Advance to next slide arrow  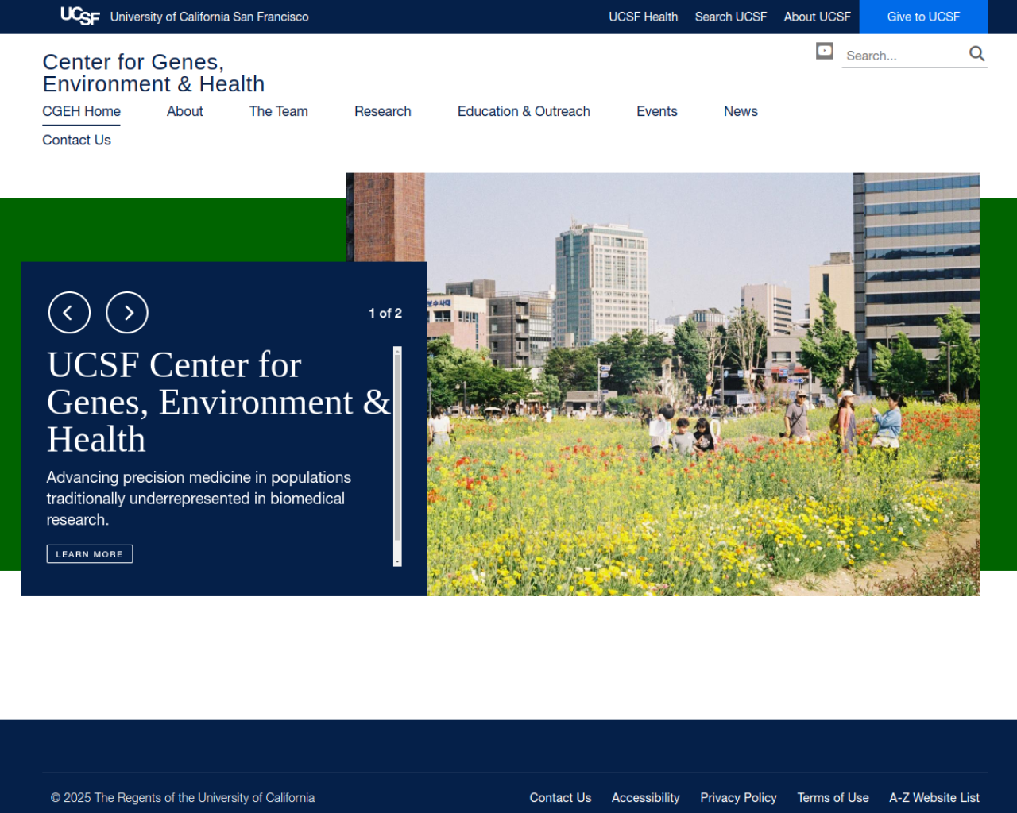click(x=127, y=313)
